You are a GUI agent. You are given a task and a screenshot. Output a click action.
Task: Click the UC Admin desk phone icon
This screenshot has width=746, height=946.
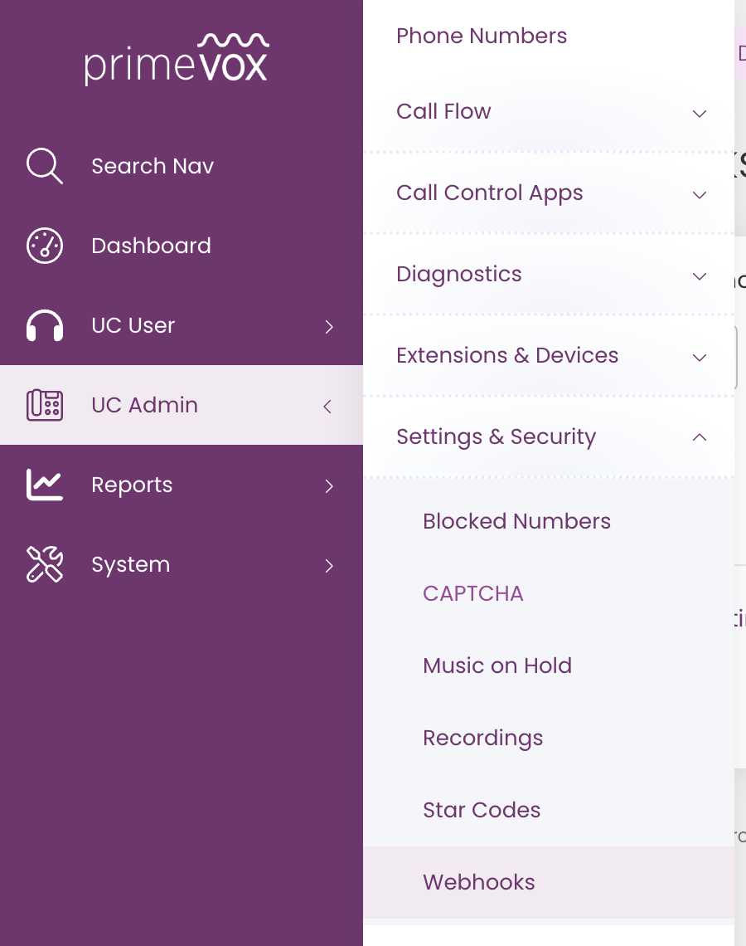[45, 405]
